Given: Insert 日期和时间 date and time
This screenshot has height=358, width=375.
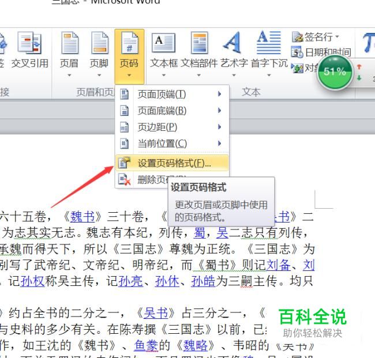Looking at the screenshot, I should click(x=321, y=52).
